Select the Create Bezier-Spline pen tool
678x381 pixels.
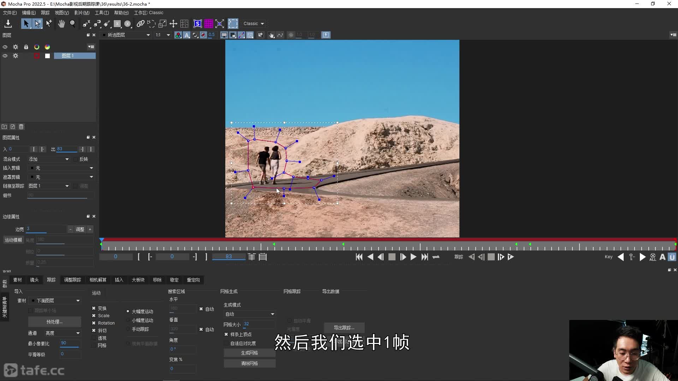(97, 24)
